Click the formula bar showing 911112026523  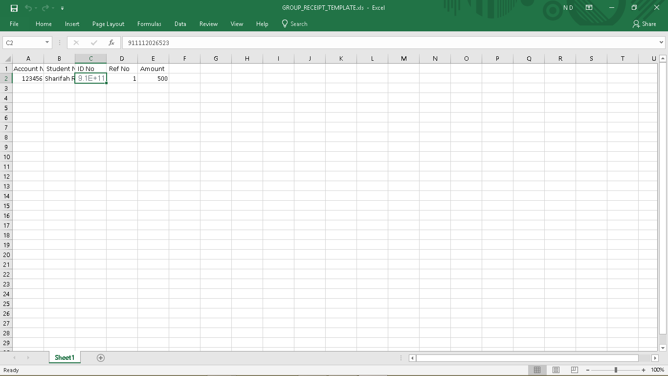tap(390, 43)
